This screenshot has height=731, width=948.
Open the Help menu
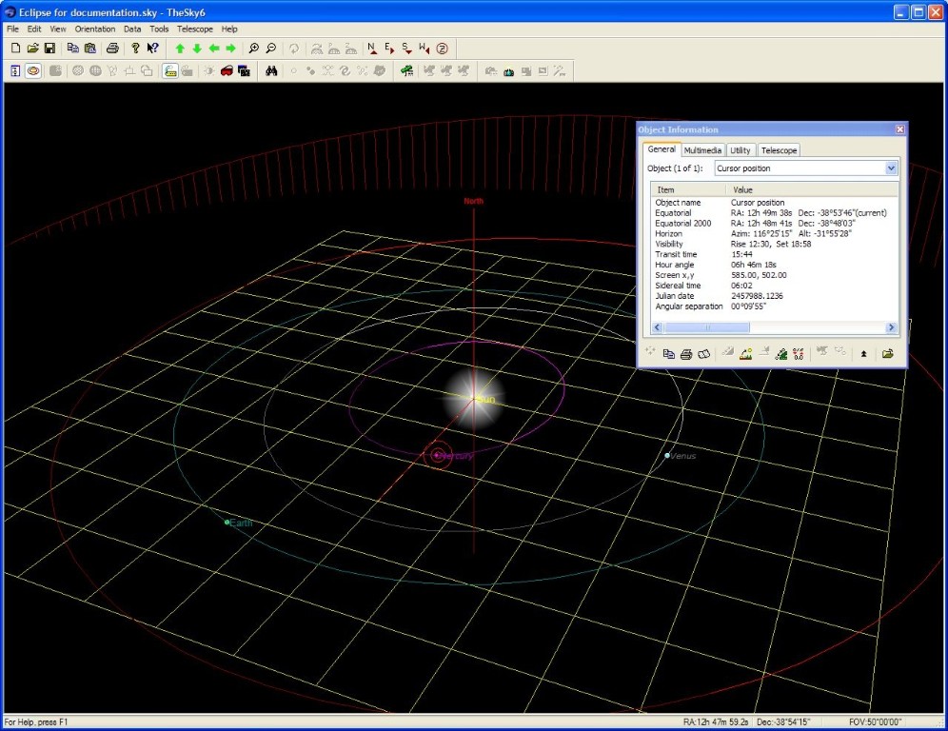[x=229, y=29]
